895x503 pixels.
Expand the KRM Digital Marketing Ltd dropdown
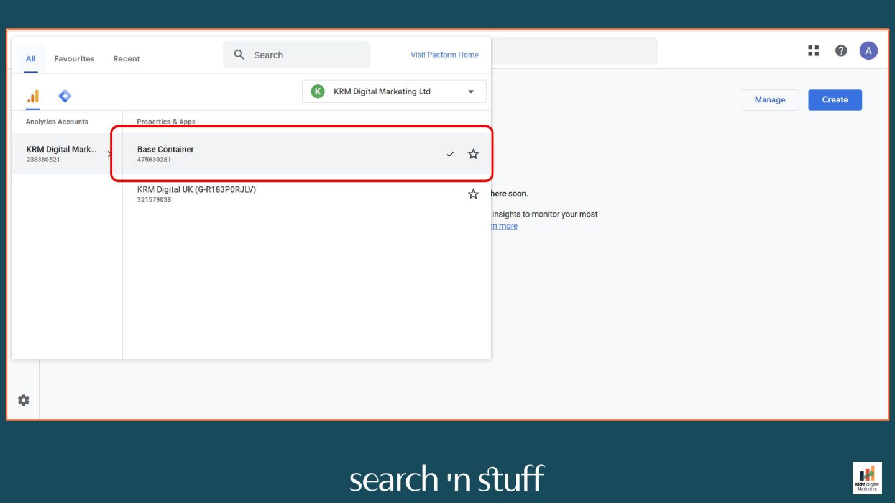click(394, 91)
